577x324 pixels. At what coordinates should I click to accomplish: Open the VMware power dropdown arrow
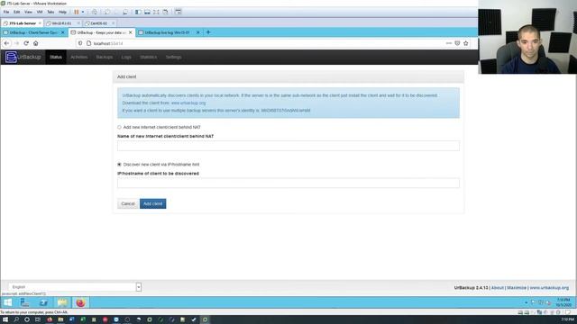[83, 12]
